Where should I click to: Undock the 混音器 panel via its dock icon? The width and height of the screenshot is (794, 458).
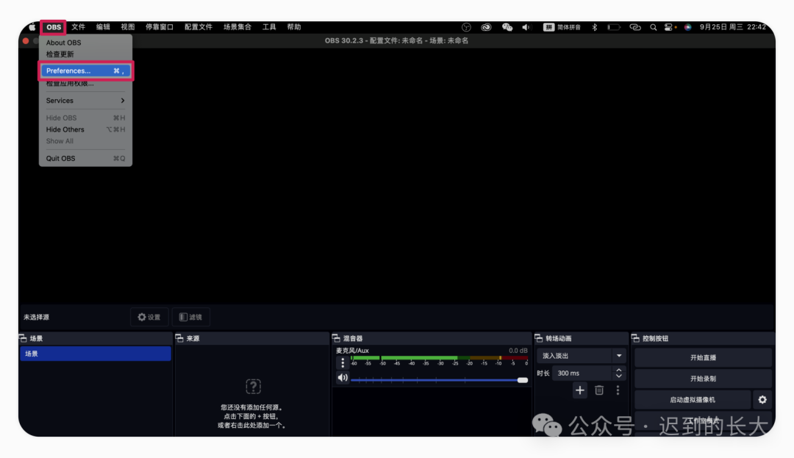(x=337, y=339)
